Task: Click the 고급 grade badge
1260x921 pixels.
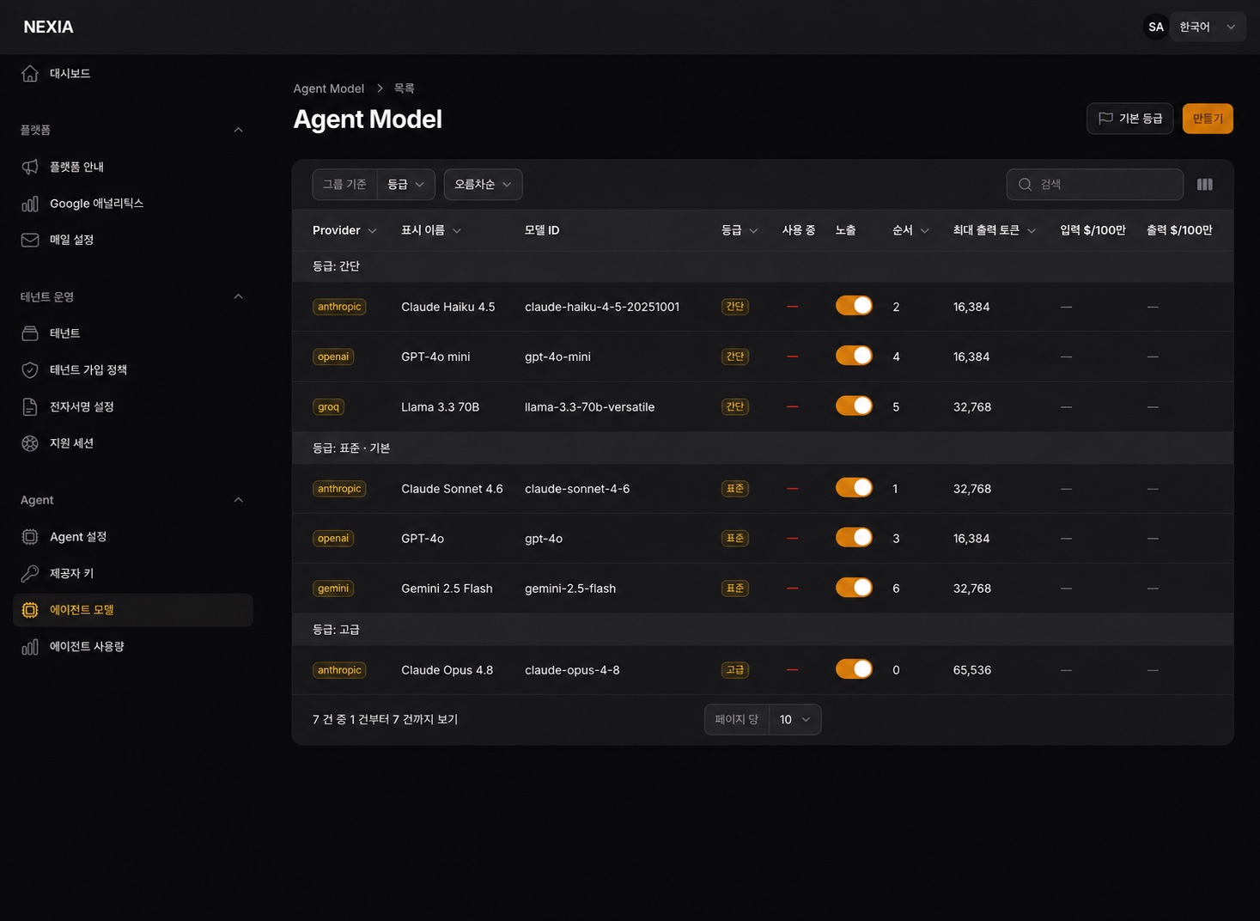Action: tap(735, 670)
